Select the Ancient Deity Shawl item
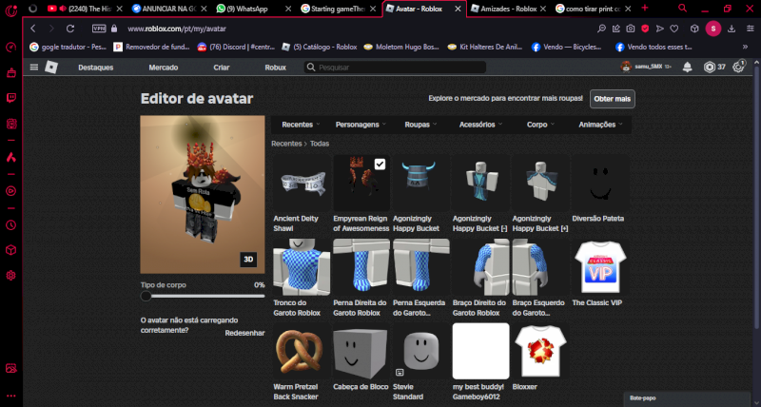This screenshot has height=407, width=761. pyautogui.click(x=302, y=194)
